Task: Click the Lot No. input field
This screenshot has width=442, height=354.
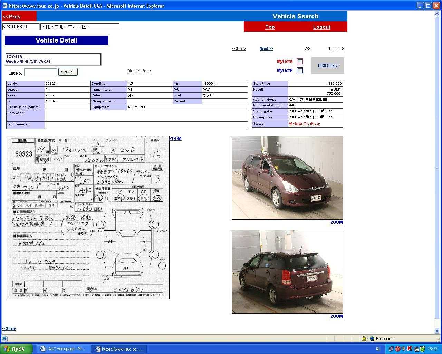Action: click(40, 72)
